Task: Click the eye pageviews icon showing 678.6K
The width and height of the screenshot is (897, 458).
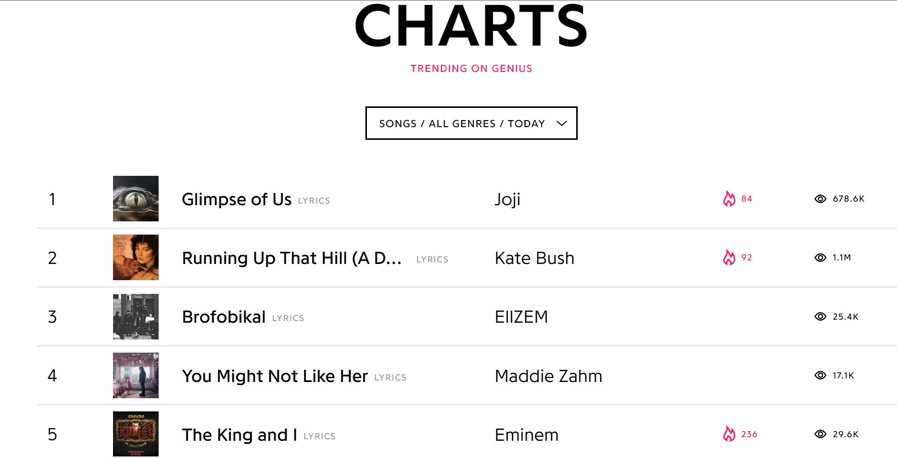Action: [819, 199]
